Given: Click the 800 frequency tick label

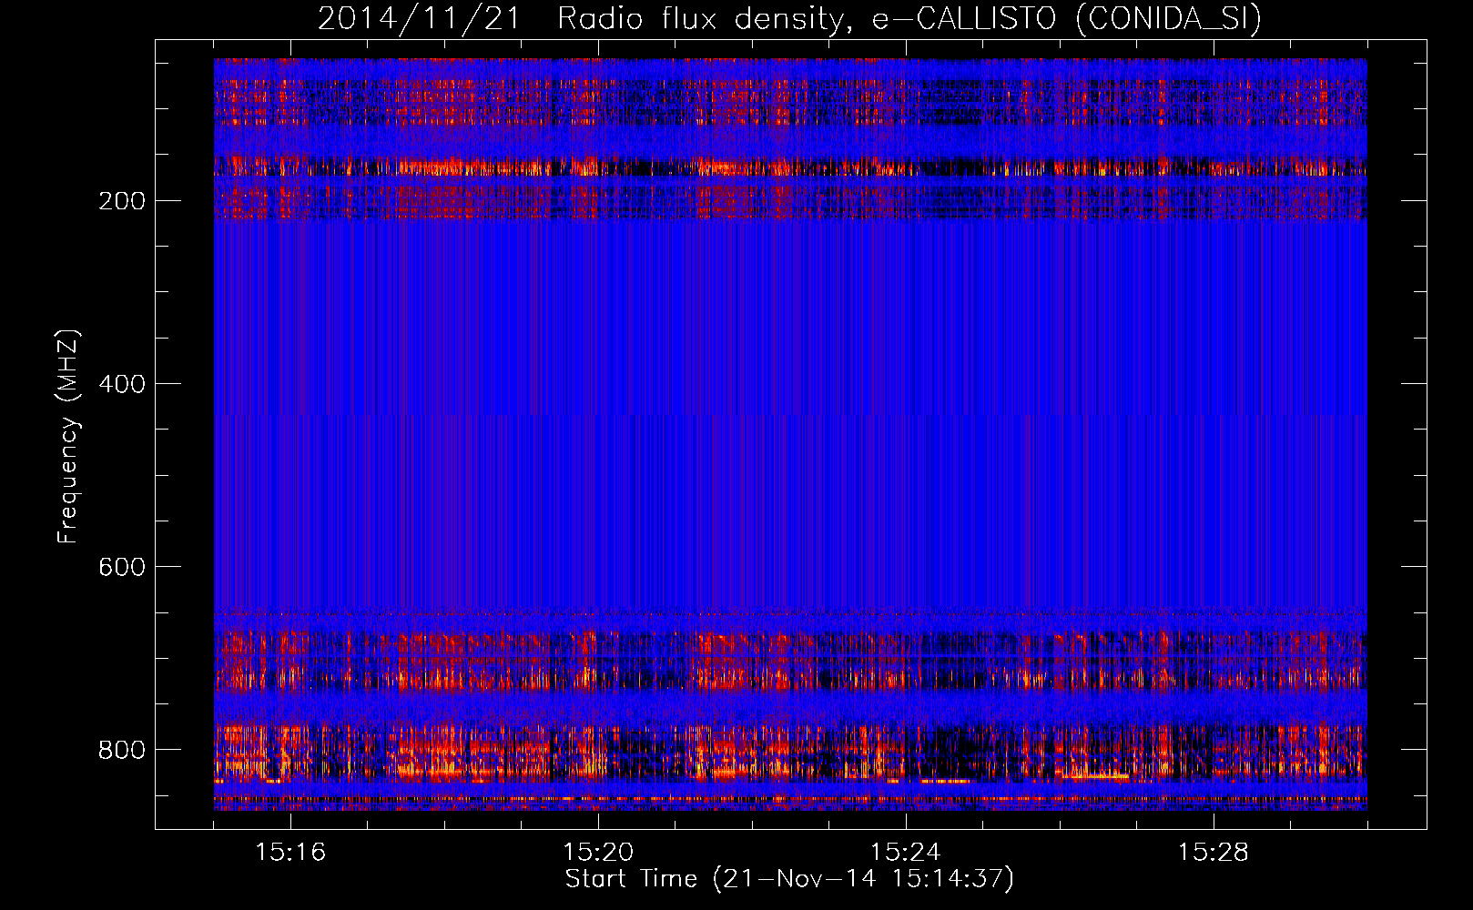Looking at the screenshot, I should (121, 750).
